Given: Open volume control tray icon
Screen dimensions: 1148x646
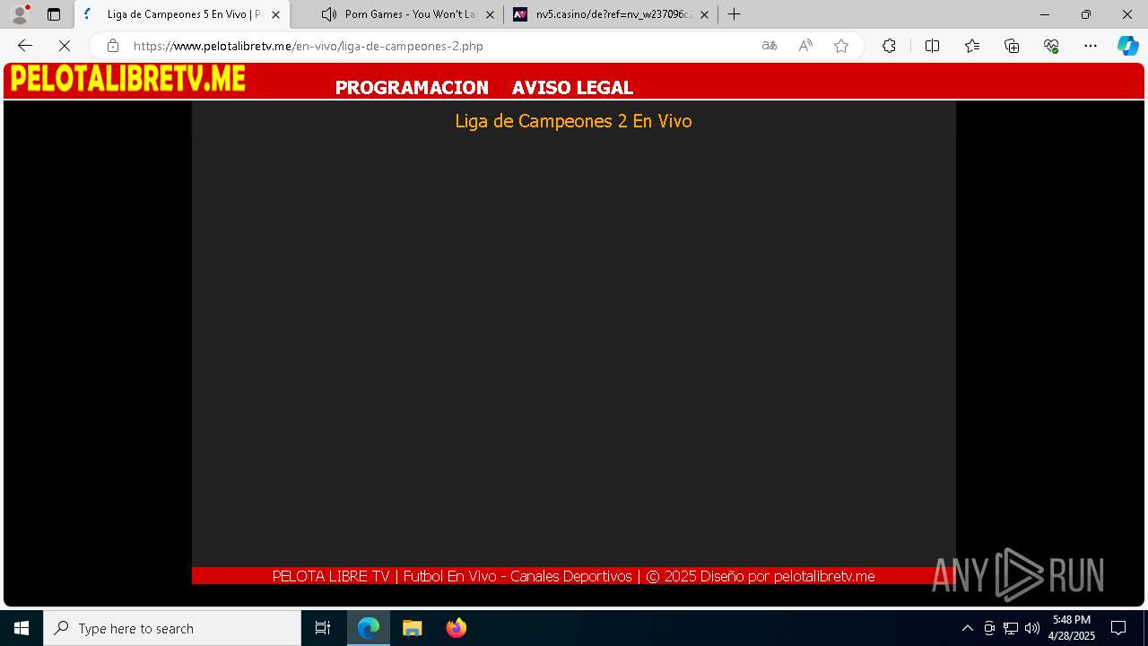Looking at the screenshot, I should click(1032, 628).
